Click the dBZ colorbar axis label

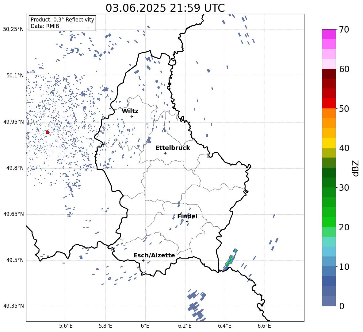[x=356, y=168]
